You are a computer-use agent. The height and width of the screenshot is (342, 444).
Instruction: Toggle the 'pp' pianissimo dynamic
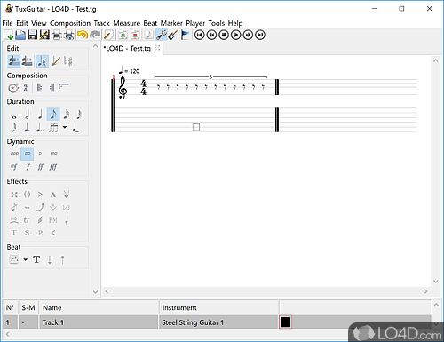pyautogui.click(x=28, y=154)
